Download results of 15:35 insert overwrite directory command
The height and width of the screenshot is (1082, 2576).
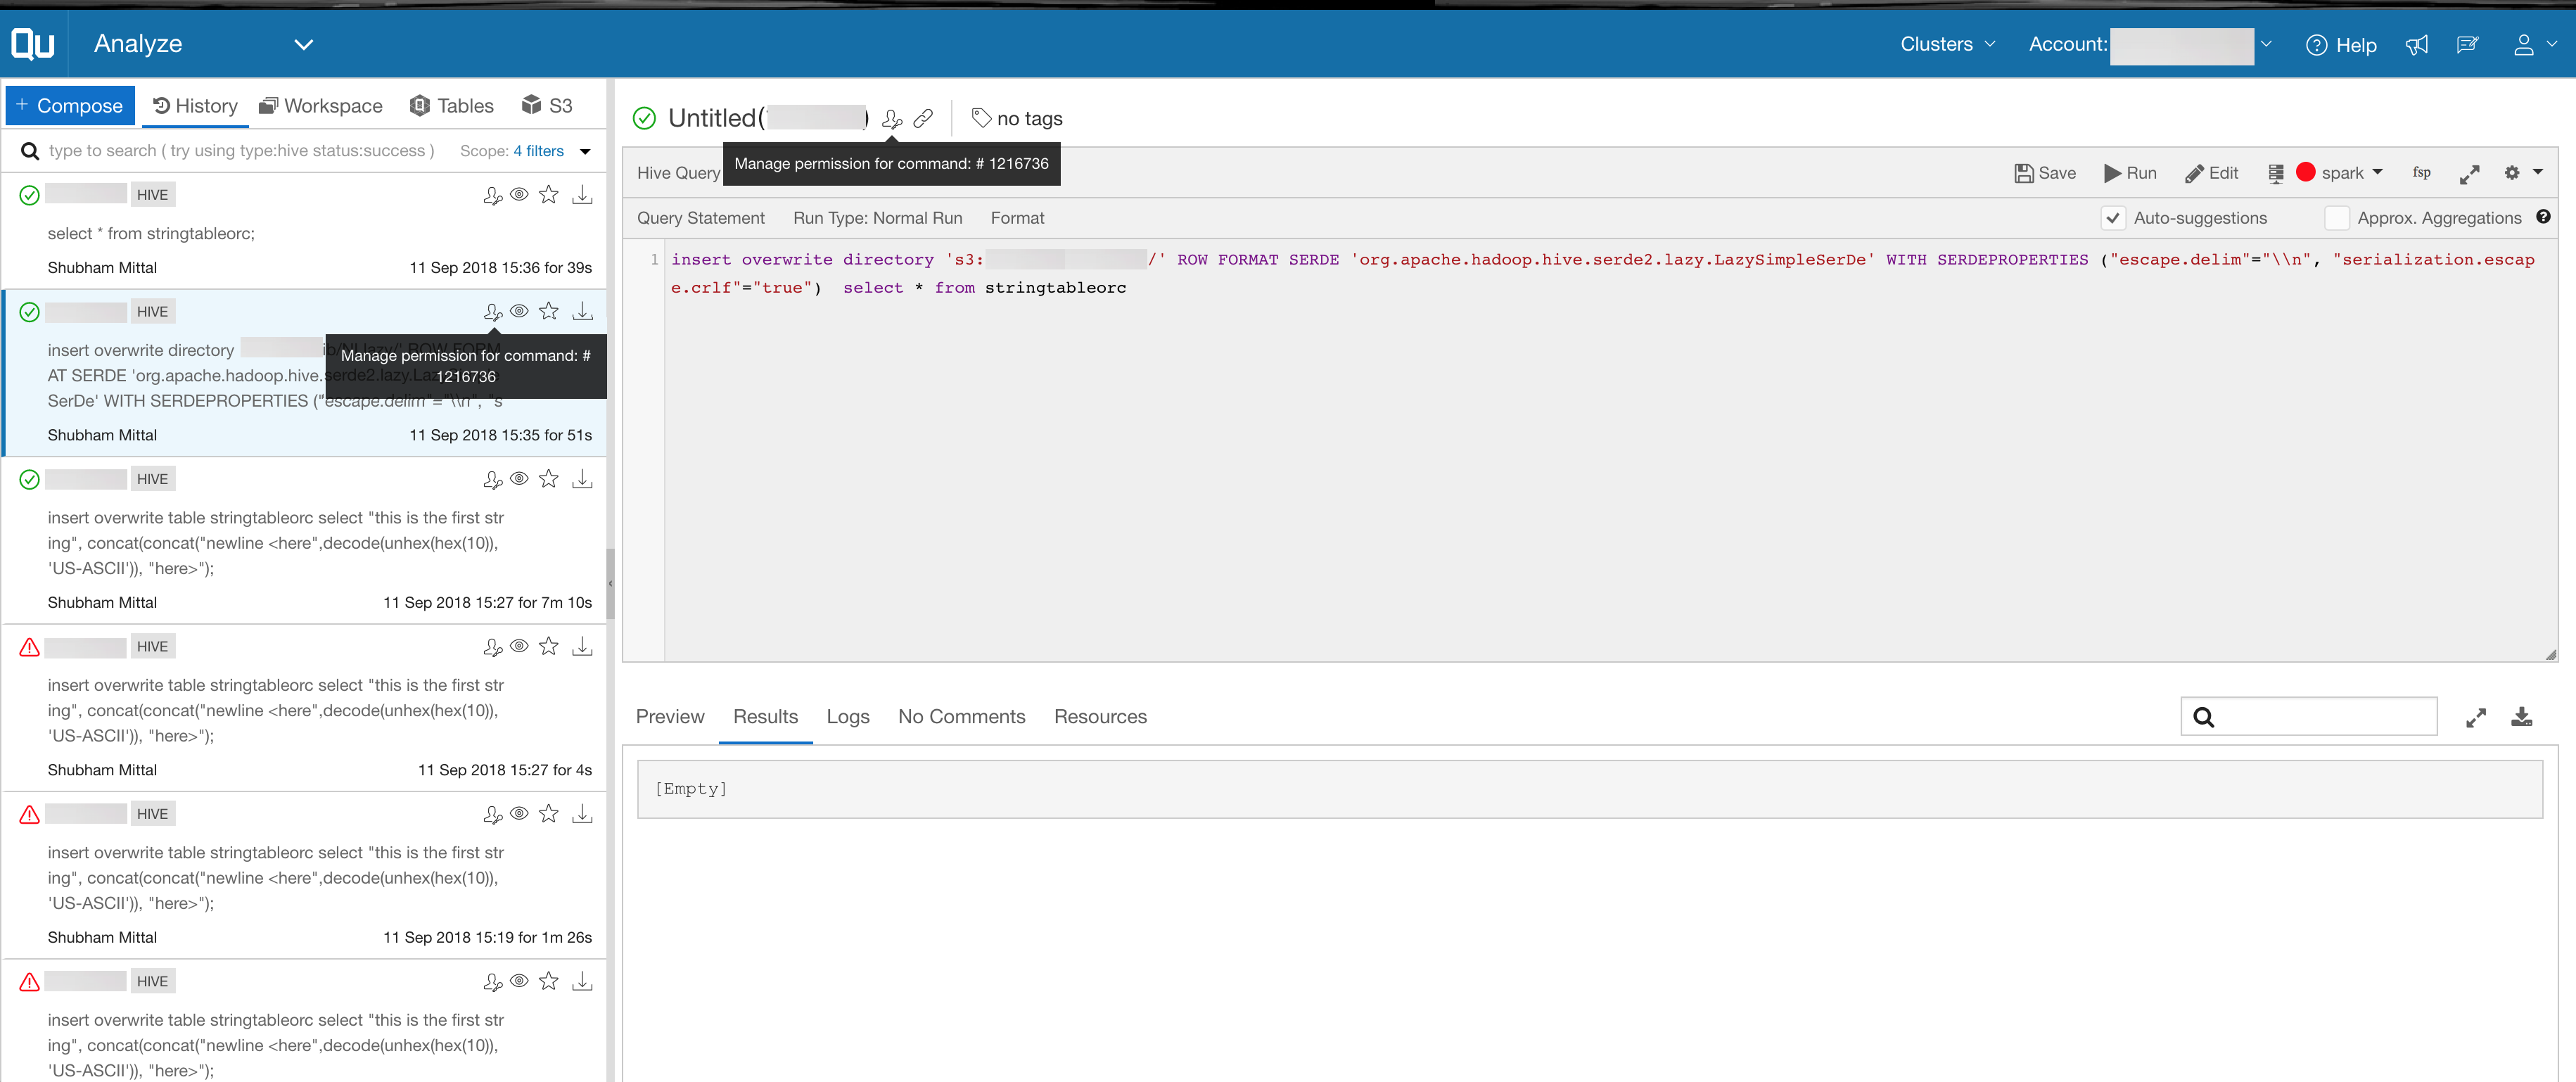582,312
